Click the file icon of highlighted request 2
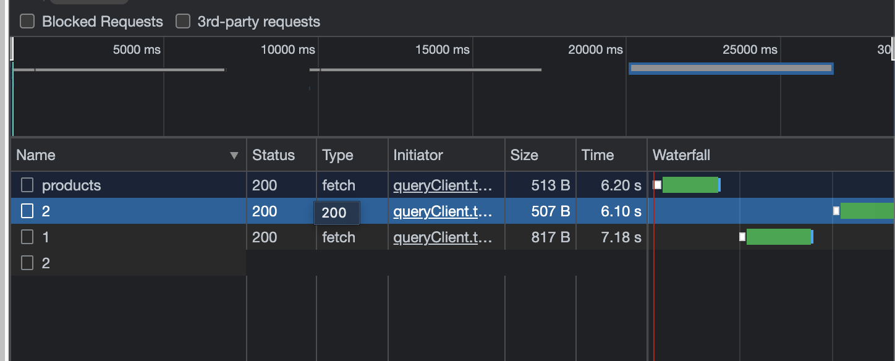Screen dimensions: 895x361 [27, 211]
